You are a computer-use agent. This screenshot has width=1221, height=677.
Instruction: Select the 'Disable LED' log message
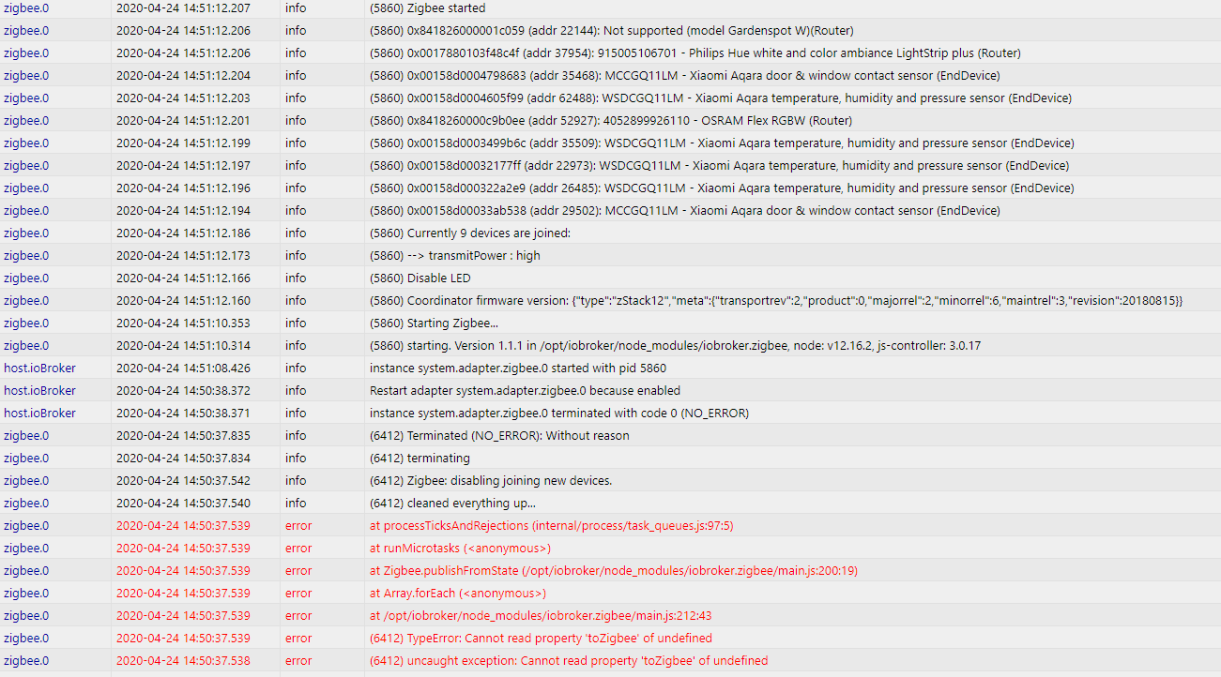(x=420, y=278)
